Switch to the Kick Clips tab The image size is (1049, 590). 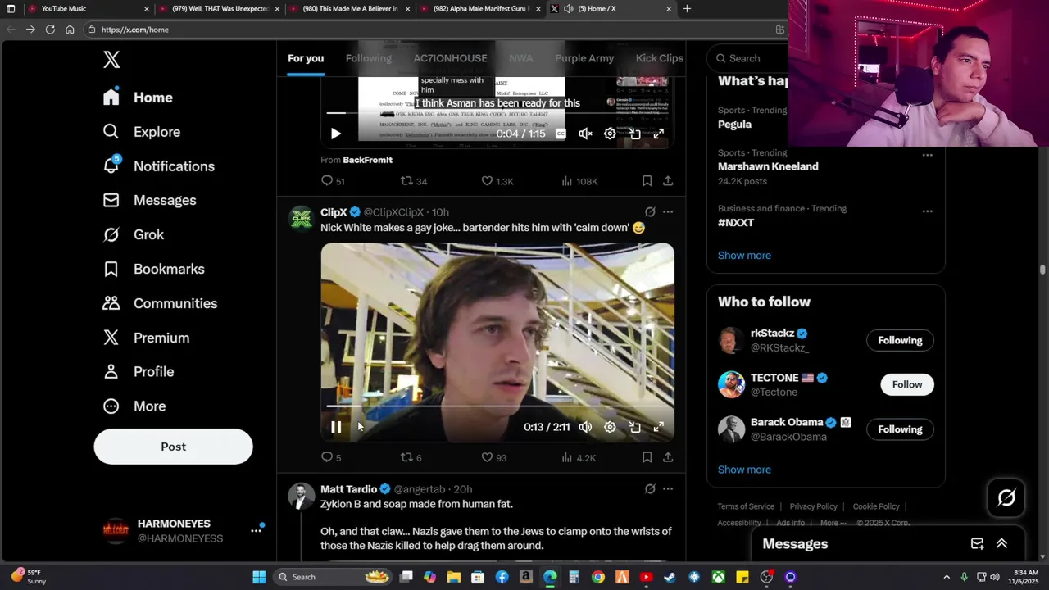coord(659,58)
